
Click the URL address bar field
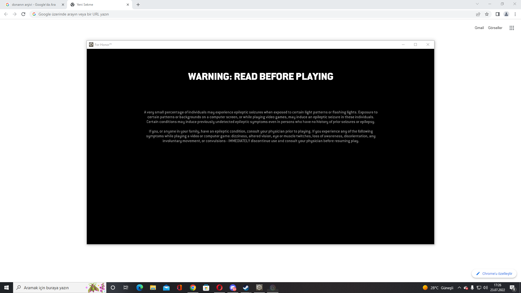(x=244, y=14)
